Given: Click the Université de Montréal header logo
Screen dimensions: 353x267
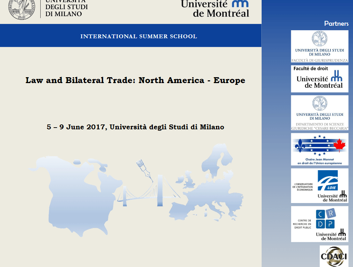Looking at the screenshot, I should tap(215, 8).
